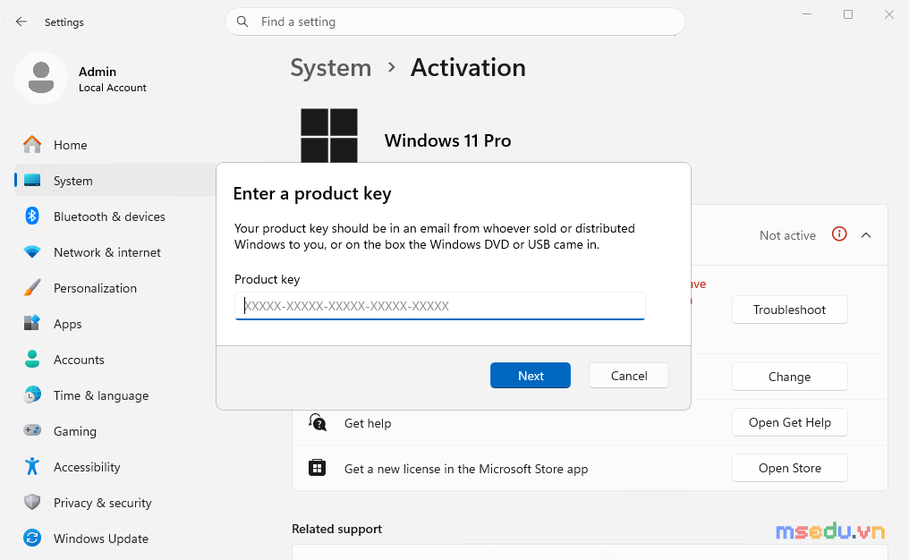Open Bluetooth & devices settings
This screenshot has width=909, height=560.
click(x=109, y=216)
